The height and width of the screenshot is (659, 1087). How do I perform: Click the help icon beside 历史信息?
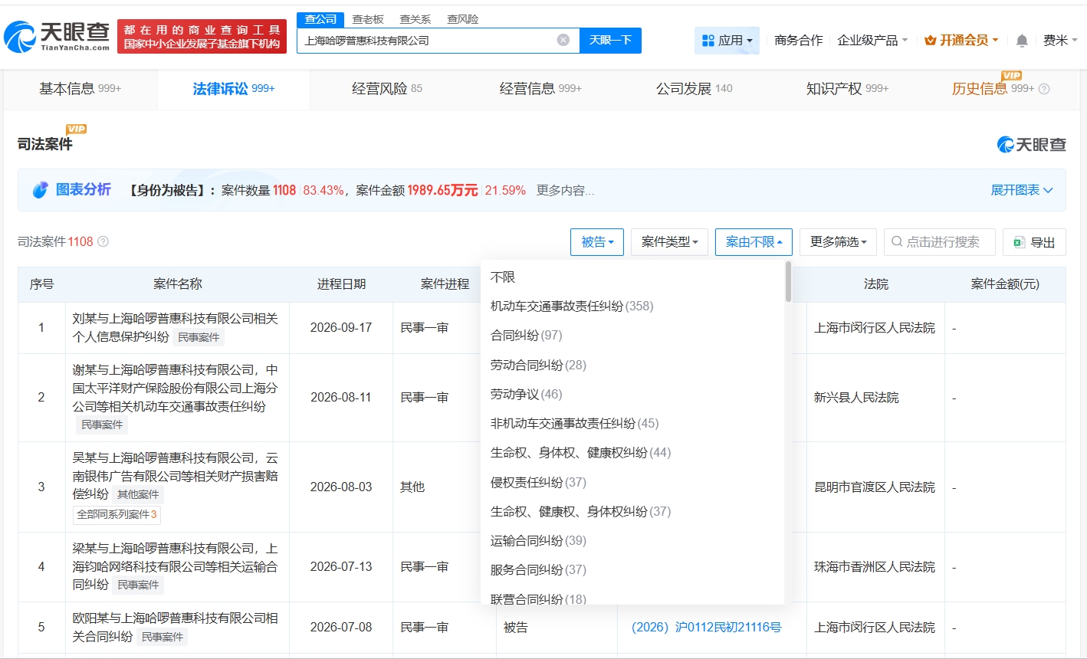(x=1044, y=89)
